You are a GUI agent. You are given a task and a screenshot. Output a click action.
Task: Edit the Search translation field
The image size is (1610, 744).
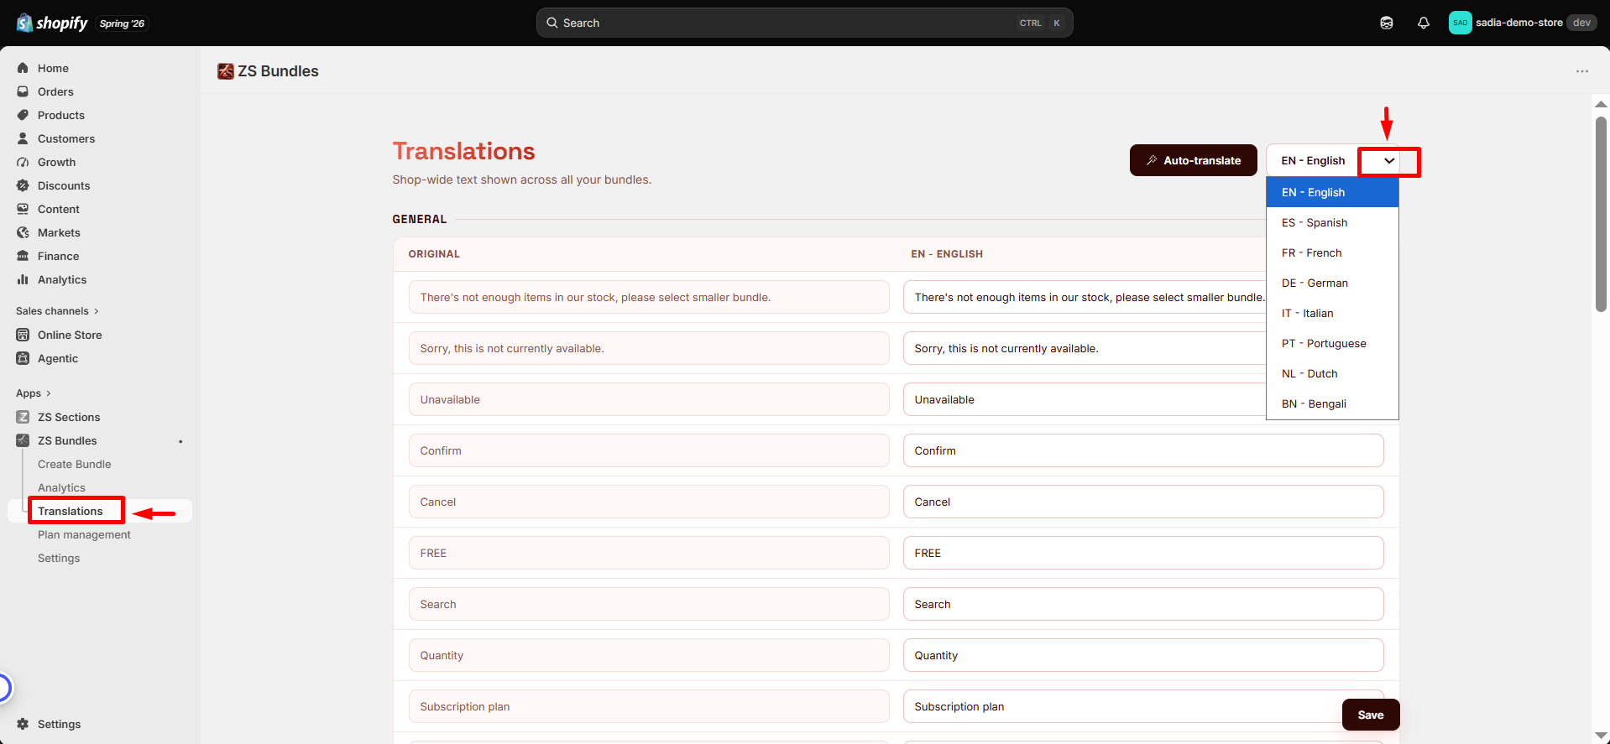1143,604
